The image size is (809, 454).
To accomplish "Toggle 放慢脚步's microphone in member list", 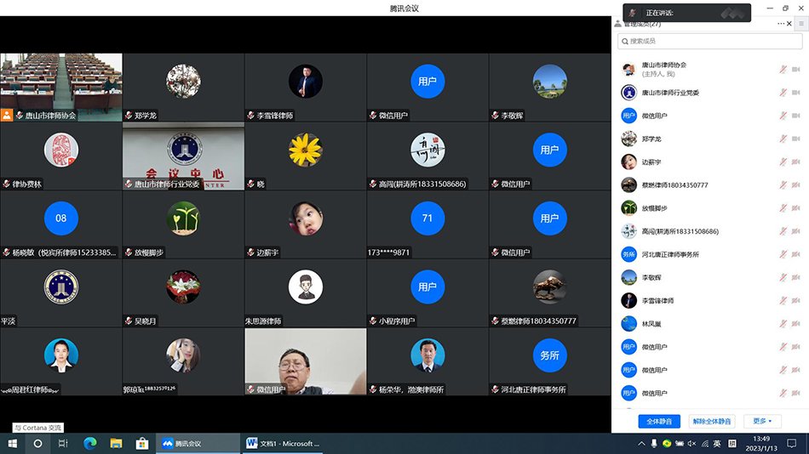I will click(783, 208).
